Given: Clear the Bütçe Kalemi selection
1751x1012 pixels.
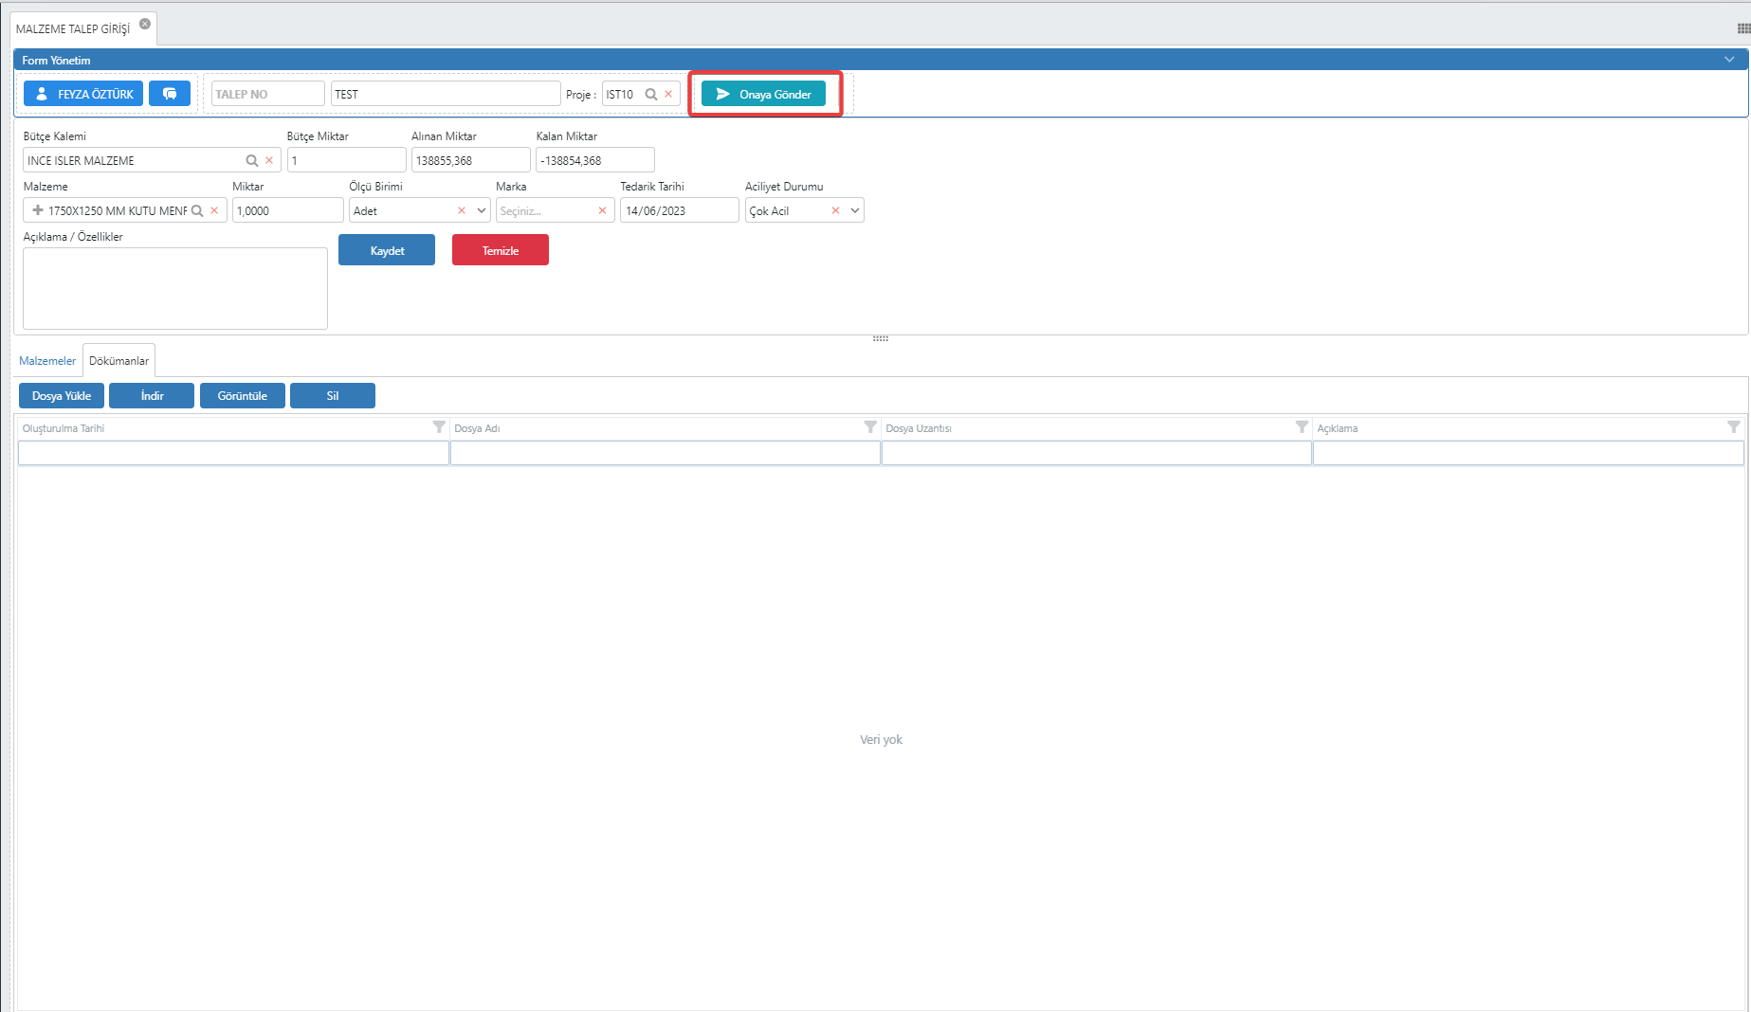Looking at the screenshot, I should (269, 160).
